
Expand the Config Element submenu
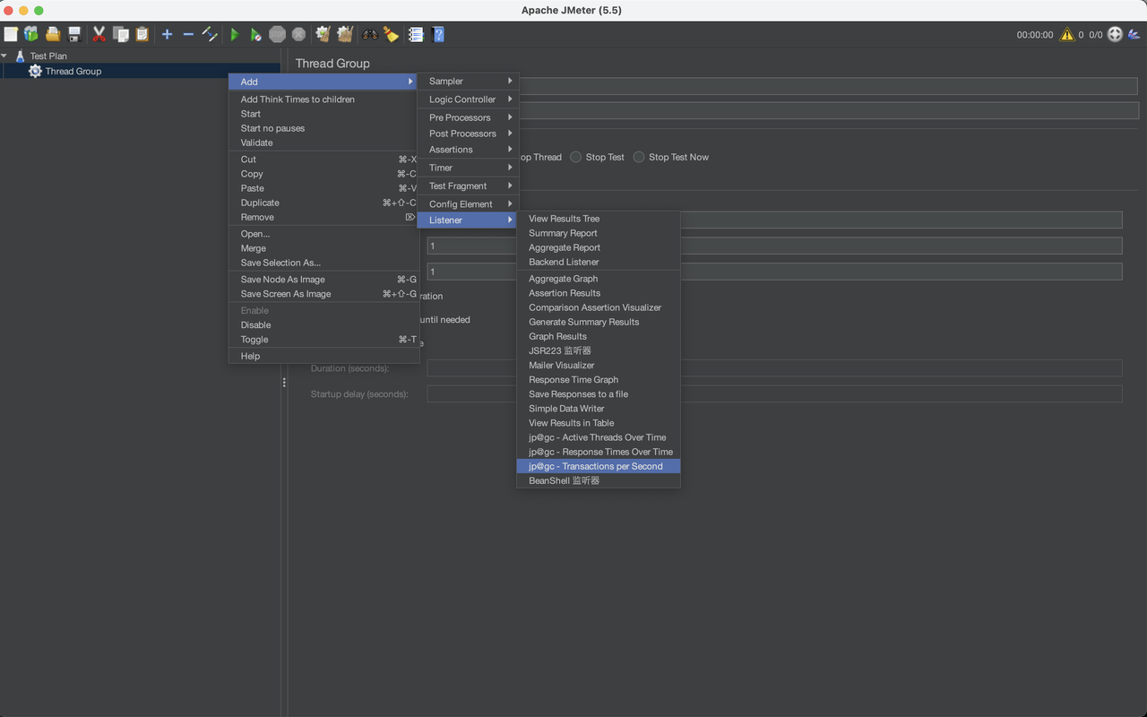pyautogui.click(x=468, y=204)
